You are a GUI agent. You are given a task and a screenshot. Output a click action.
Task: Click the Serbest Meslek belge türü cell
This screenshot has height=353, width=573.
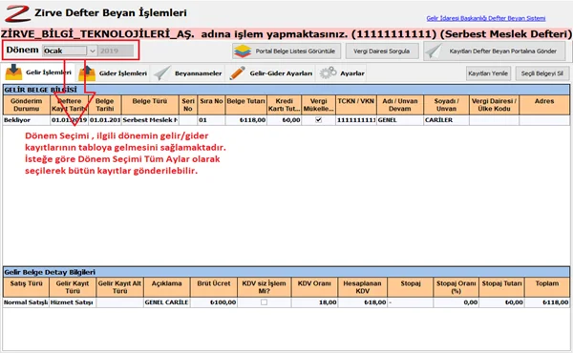(x=150, y=120)
